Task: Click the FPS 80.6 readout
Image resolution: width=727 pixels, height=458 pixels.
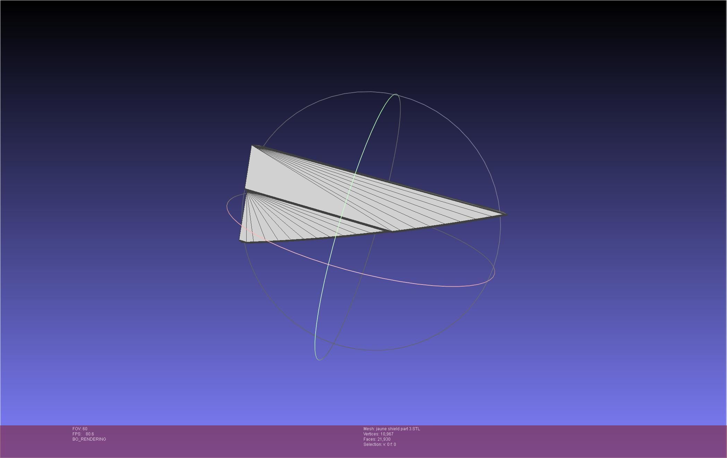Action: [83, 434]
